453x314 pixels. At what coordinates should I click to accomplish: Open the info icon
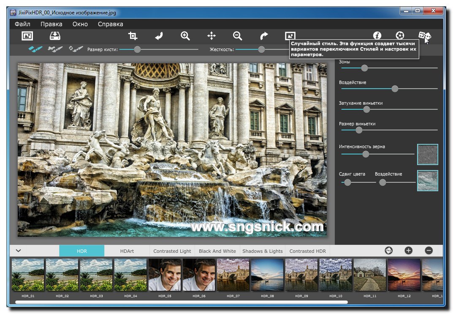[377, 35]
